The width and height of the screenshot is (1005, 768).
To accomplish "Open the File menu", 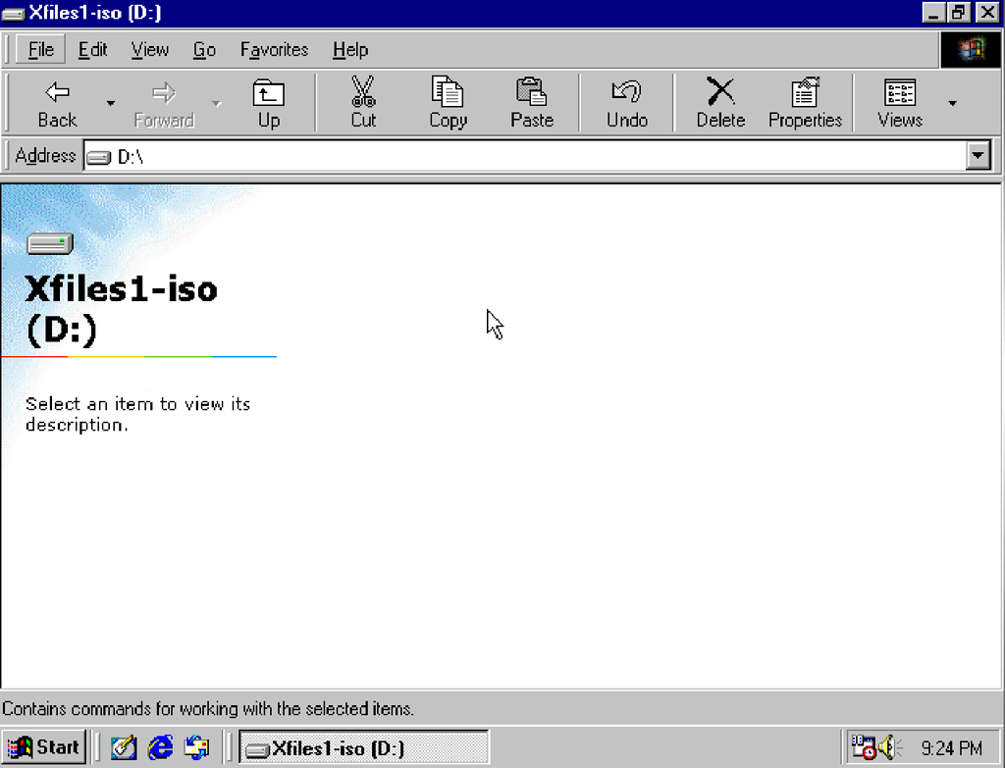I will [40, 49].
